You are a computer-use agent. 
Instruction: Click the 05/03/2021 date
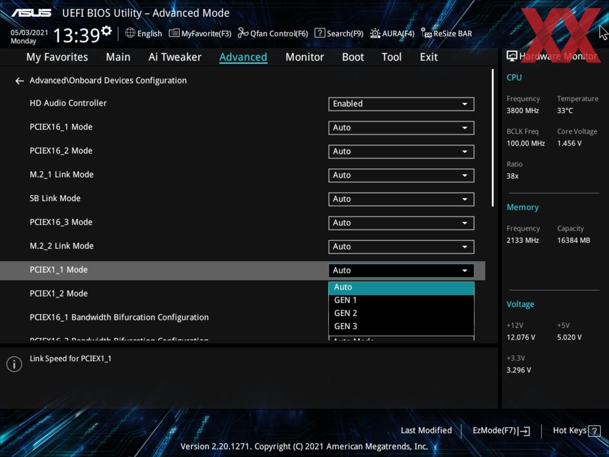coord(29,33)
